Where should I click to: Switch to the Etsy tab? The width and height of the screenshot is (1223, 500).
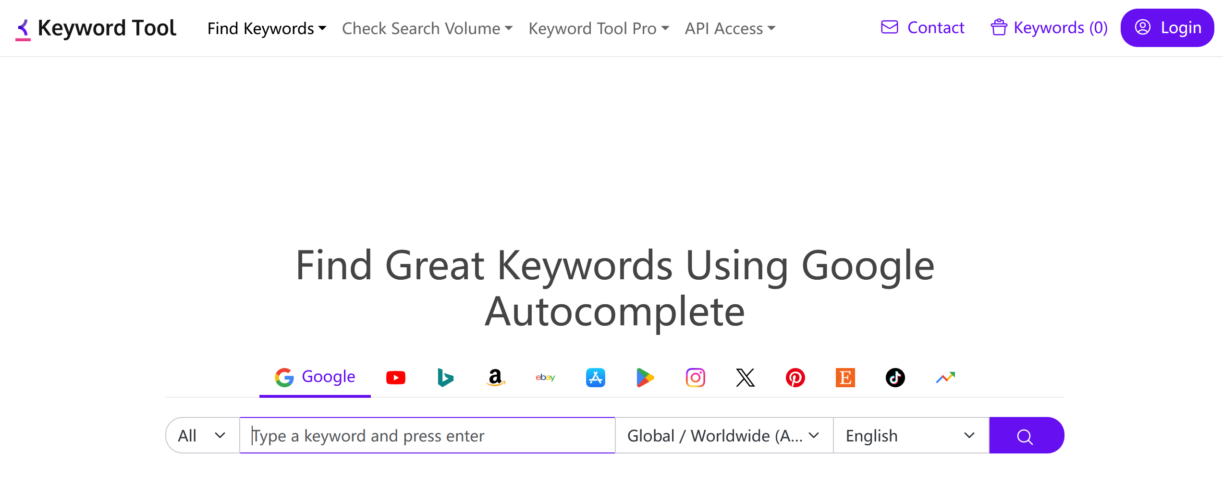click(845, 378)
